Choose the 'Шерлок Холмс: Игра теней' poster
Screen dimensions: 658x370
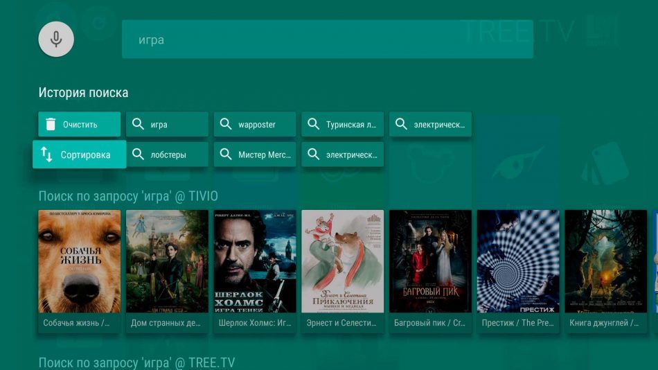pos(255,261)
